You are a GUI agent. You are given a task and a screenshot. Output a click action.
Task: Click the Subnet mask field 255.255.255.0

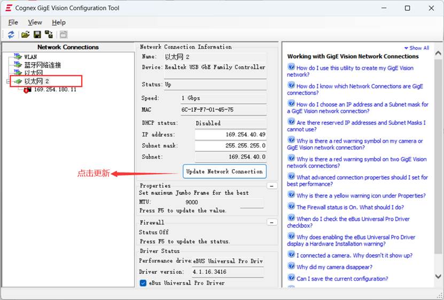[x=230, y=146]
